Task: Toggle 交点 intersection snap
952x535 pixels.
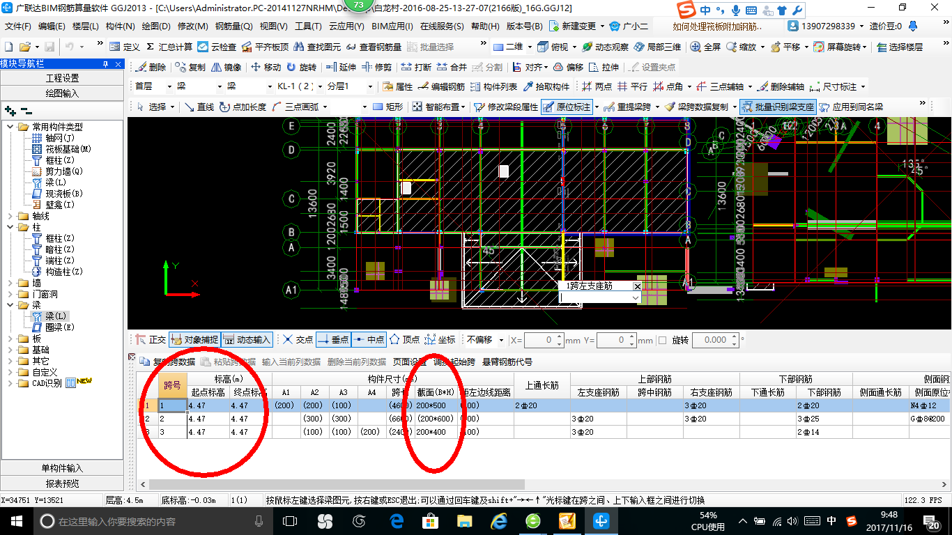Action: 298,340
